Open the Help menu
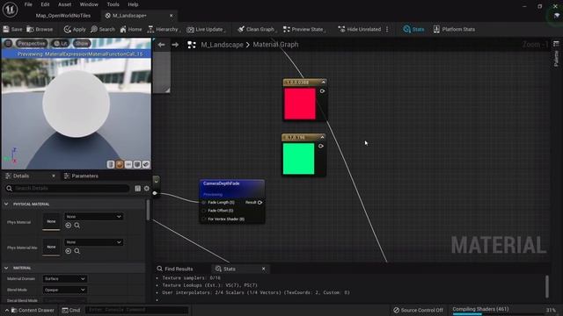This screenshot has width=563, height=316. (x=133, y=4)
